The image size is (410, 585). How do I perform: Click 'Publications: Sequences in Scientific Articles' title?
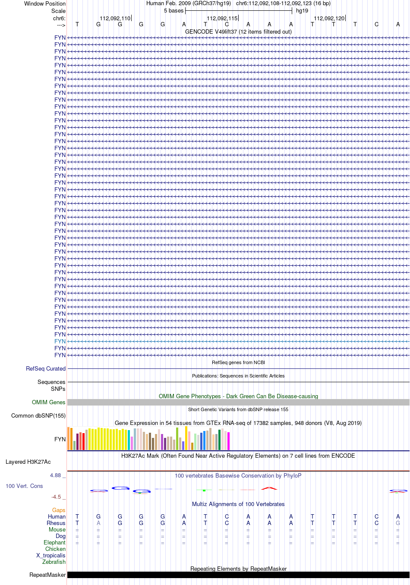click(x=238, y=376)
